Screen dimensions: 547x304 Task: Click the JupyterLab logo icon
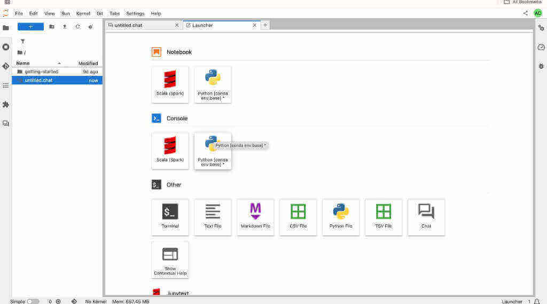click(x=5, y=13)
